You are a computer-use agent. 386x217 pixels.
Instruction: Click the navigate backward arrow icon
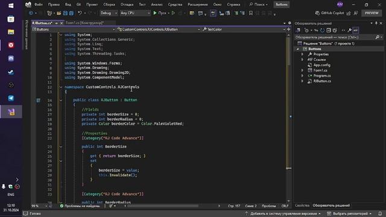tap(31, 13)
